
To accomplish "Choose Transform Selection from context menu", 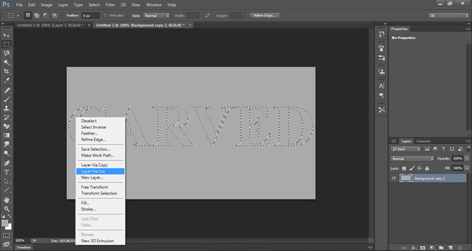I will [99, 193].
